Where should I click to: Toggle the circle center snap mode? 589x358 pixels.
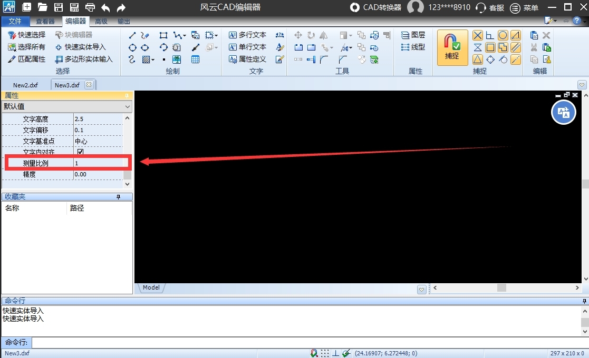pos(503,35)
